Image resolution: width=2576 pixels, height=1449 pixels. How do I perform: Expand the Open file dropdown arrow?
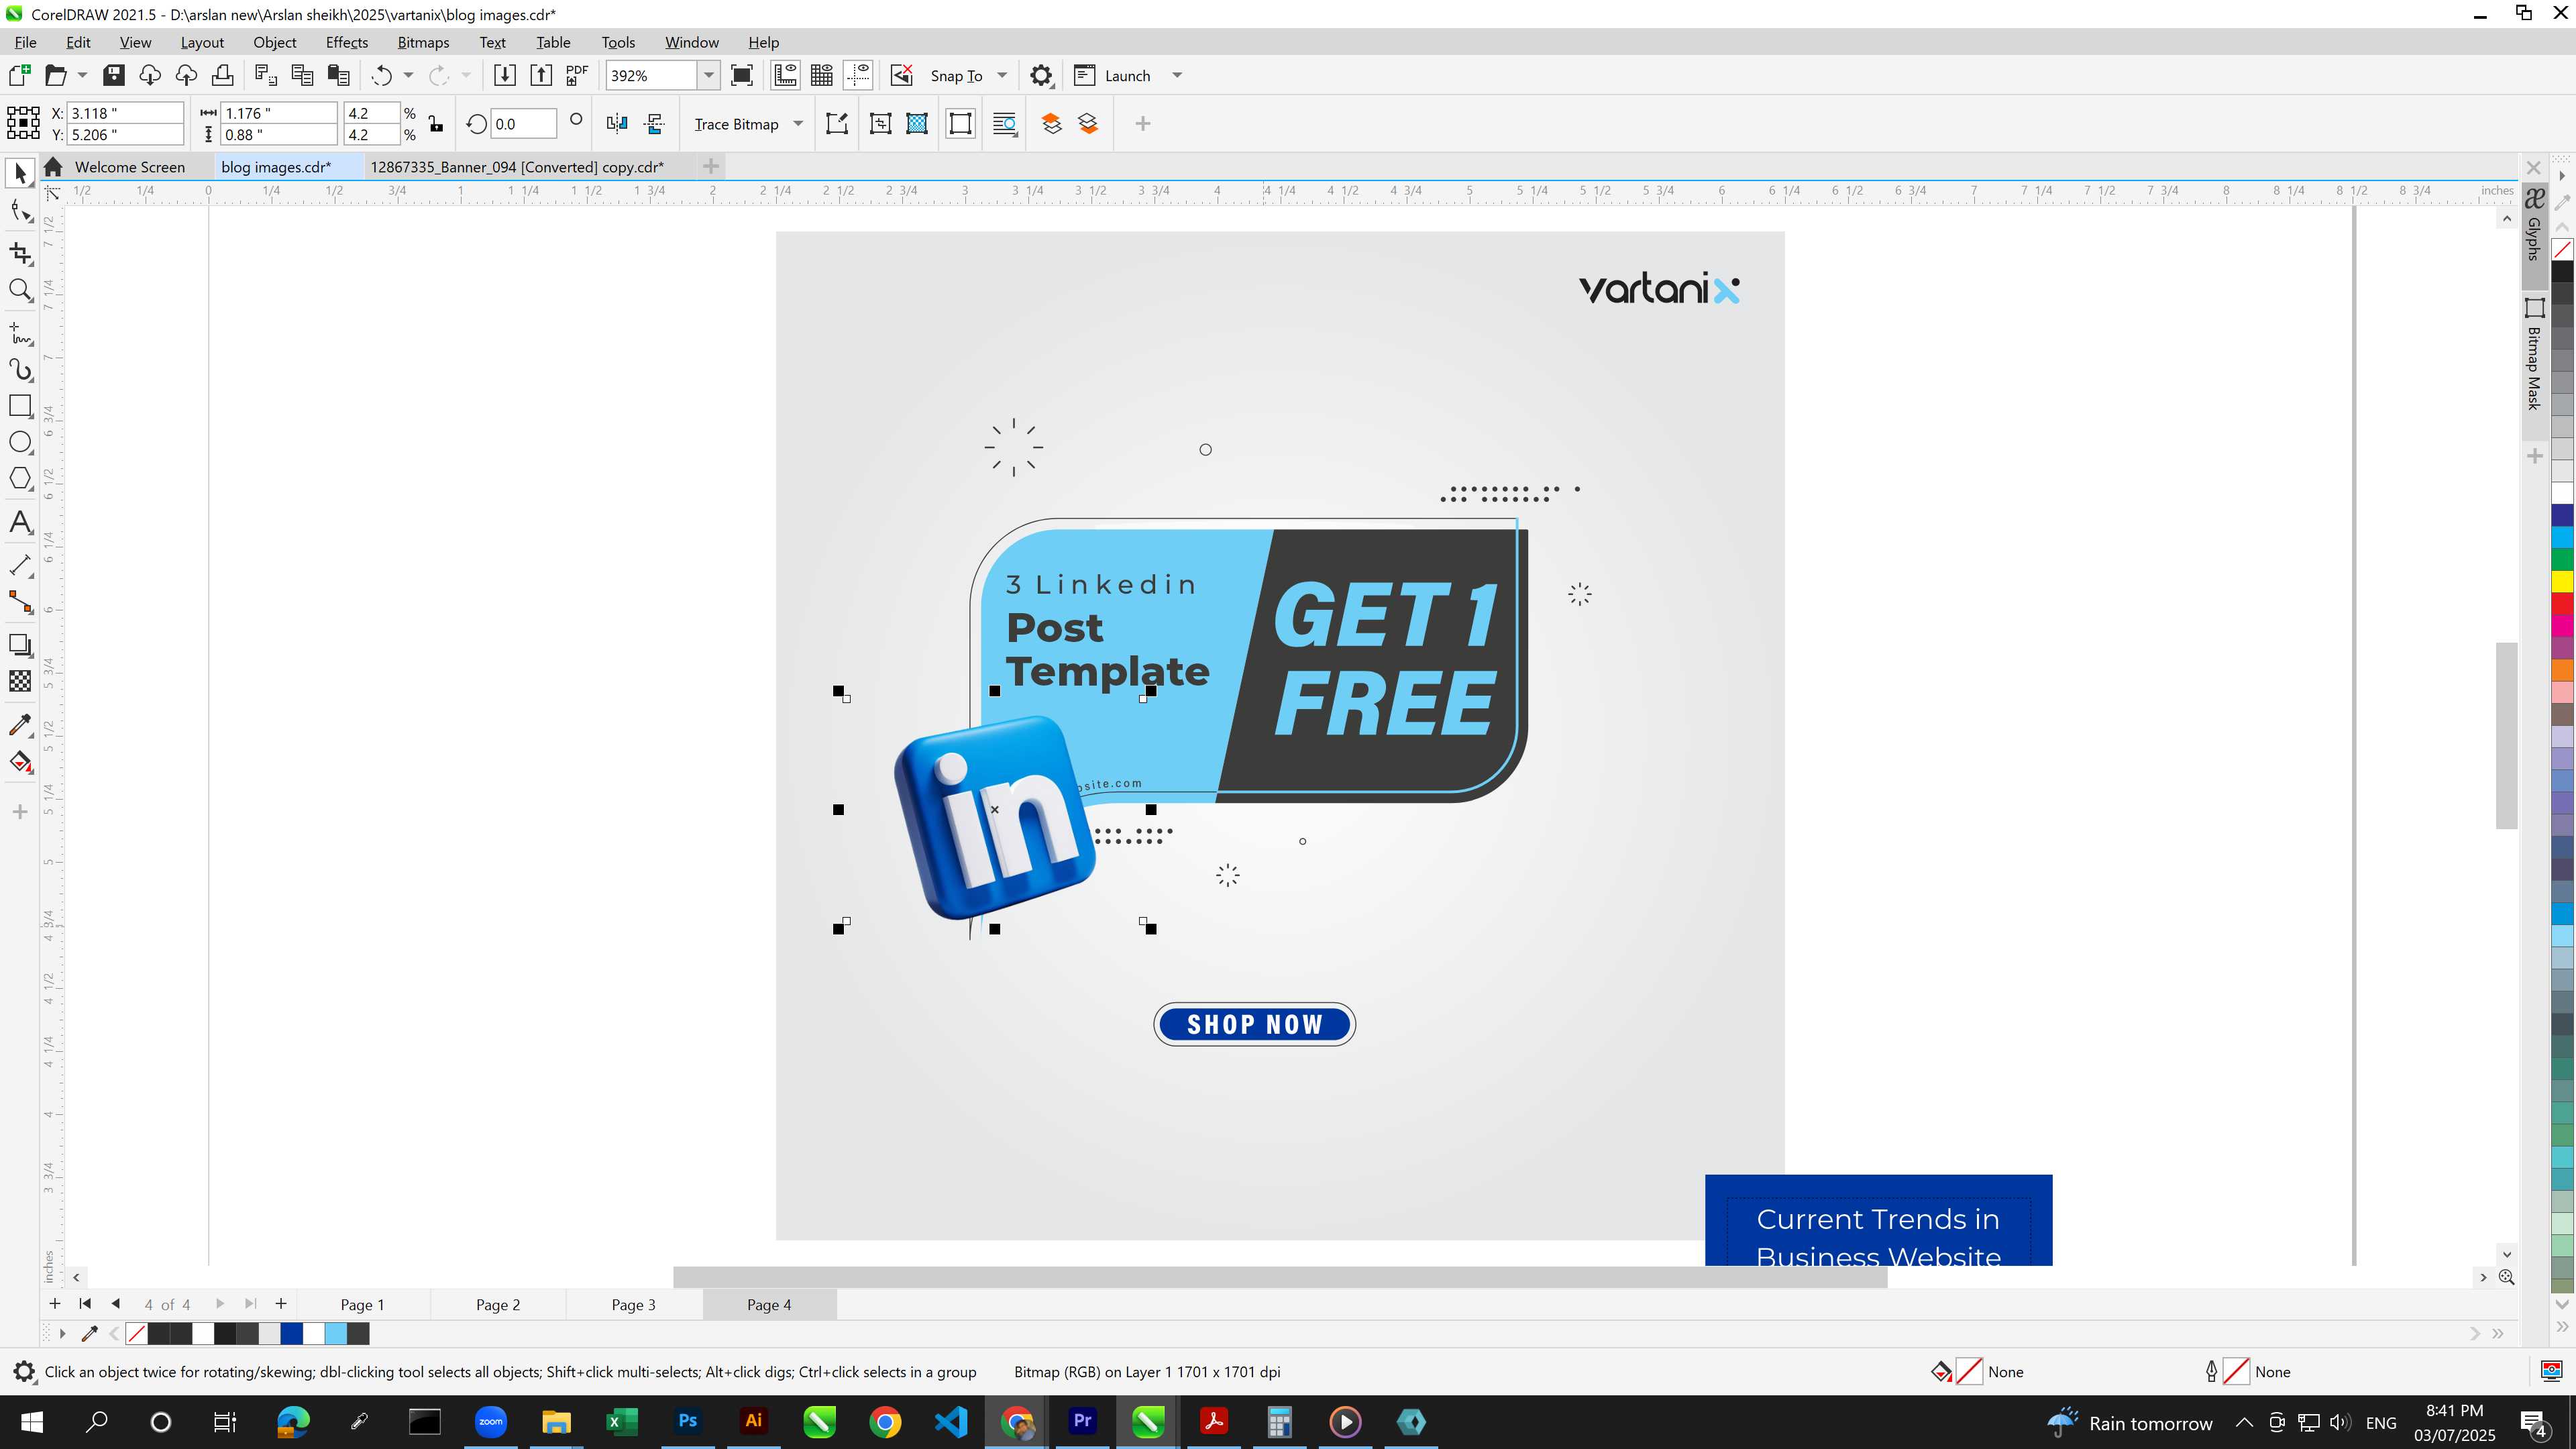[x=82, y=75]
